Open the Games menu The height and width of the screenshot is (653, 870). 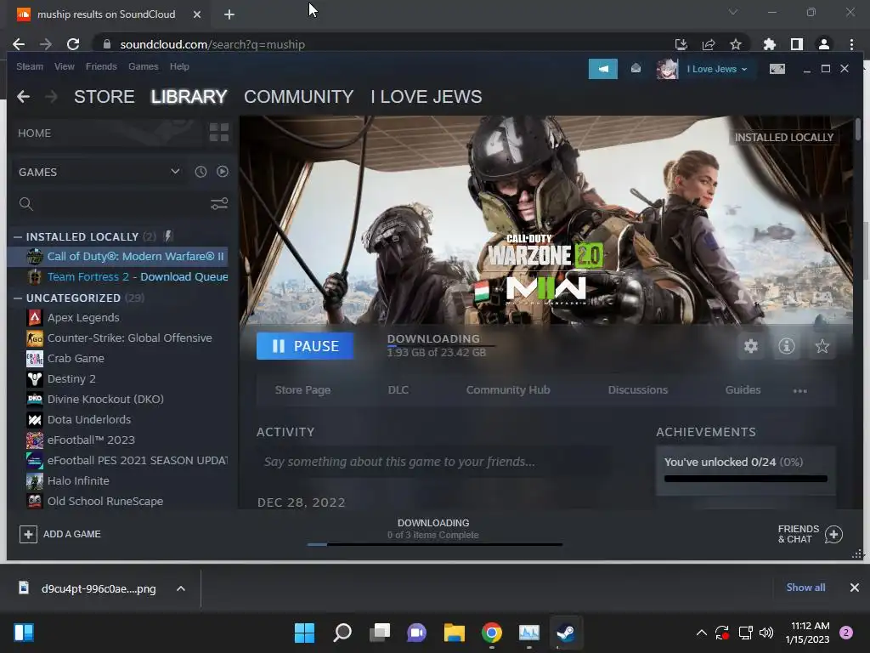143,66
